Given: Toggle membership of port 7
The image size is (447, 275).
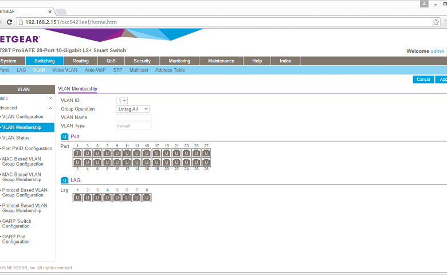Looking at the screenshot, I should tap(107, 153).
